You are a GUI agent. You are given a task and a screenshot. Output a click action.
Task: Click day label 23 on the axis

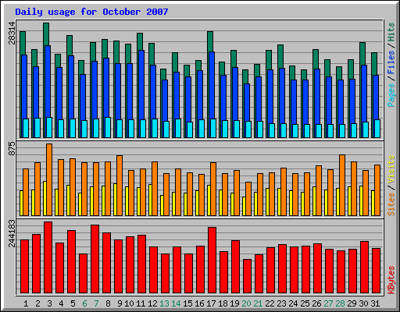point(281,303)
